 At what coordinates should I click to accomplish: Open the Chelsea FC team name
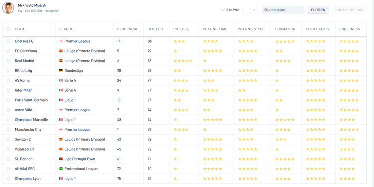click(24, 41)
